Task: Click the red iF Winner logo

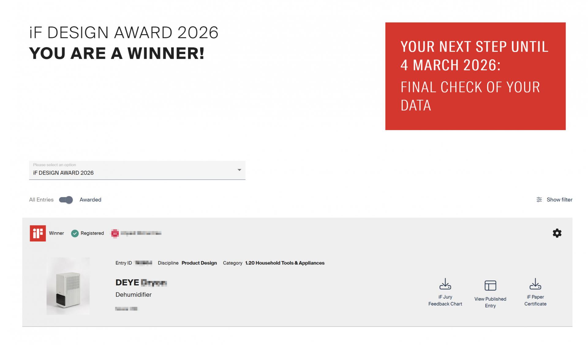Action: [38, 233]
